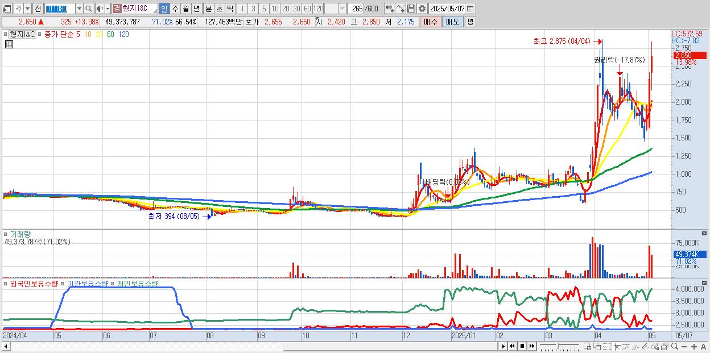The height and width of the screenshot is (353, 710).
Task: Select the crosshair cursor tool
Action: click(x=617, y=347)
